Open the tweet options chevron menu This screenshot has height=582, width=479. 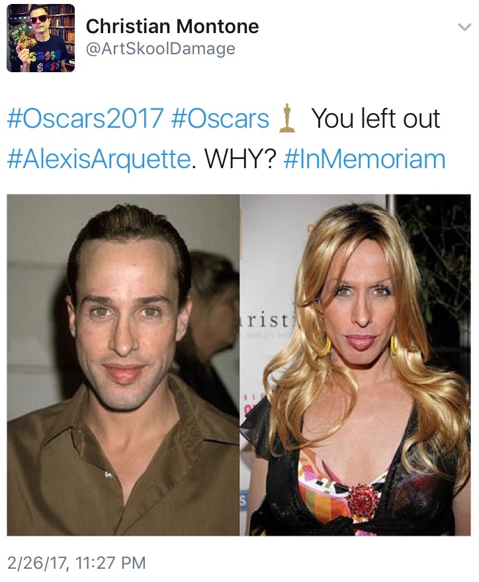pos(464,27)
